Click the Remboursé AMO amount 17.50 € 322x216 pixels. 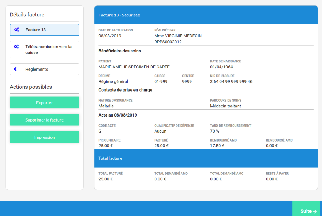click(x=217, y=146)
